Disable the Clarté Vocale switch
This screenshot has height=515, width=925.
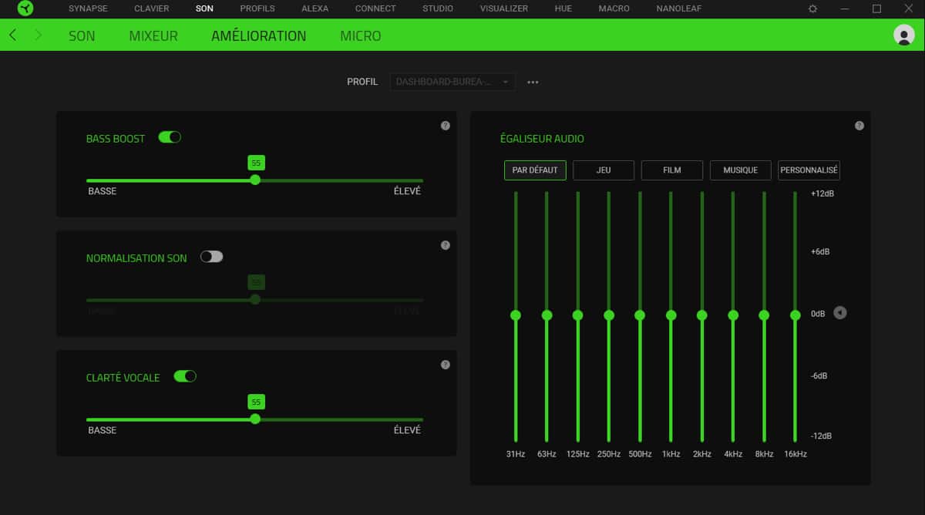[185, 376]
